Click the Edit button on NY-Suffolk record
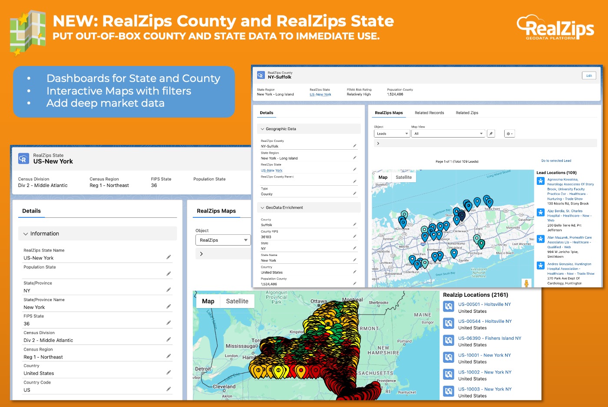 point(589,75)
